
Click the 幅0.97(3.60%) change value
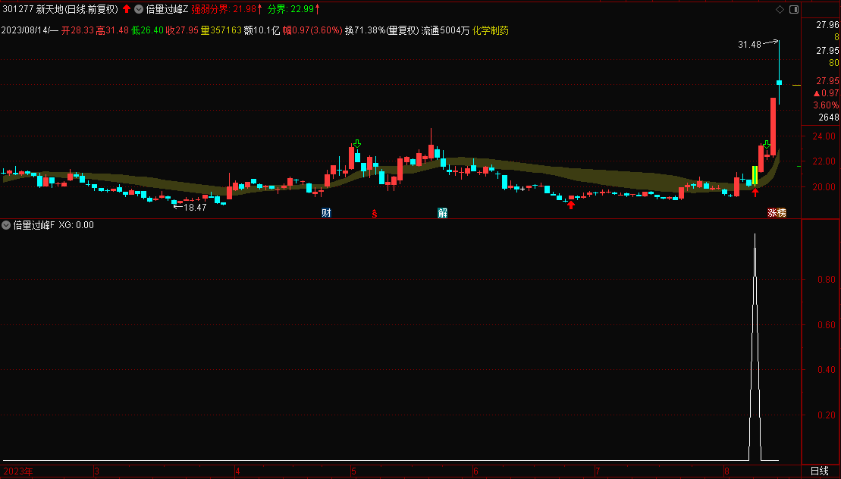312,30
